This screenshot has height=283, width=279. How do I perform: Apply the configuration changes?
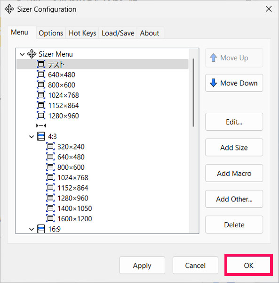[x=142, y=265]
